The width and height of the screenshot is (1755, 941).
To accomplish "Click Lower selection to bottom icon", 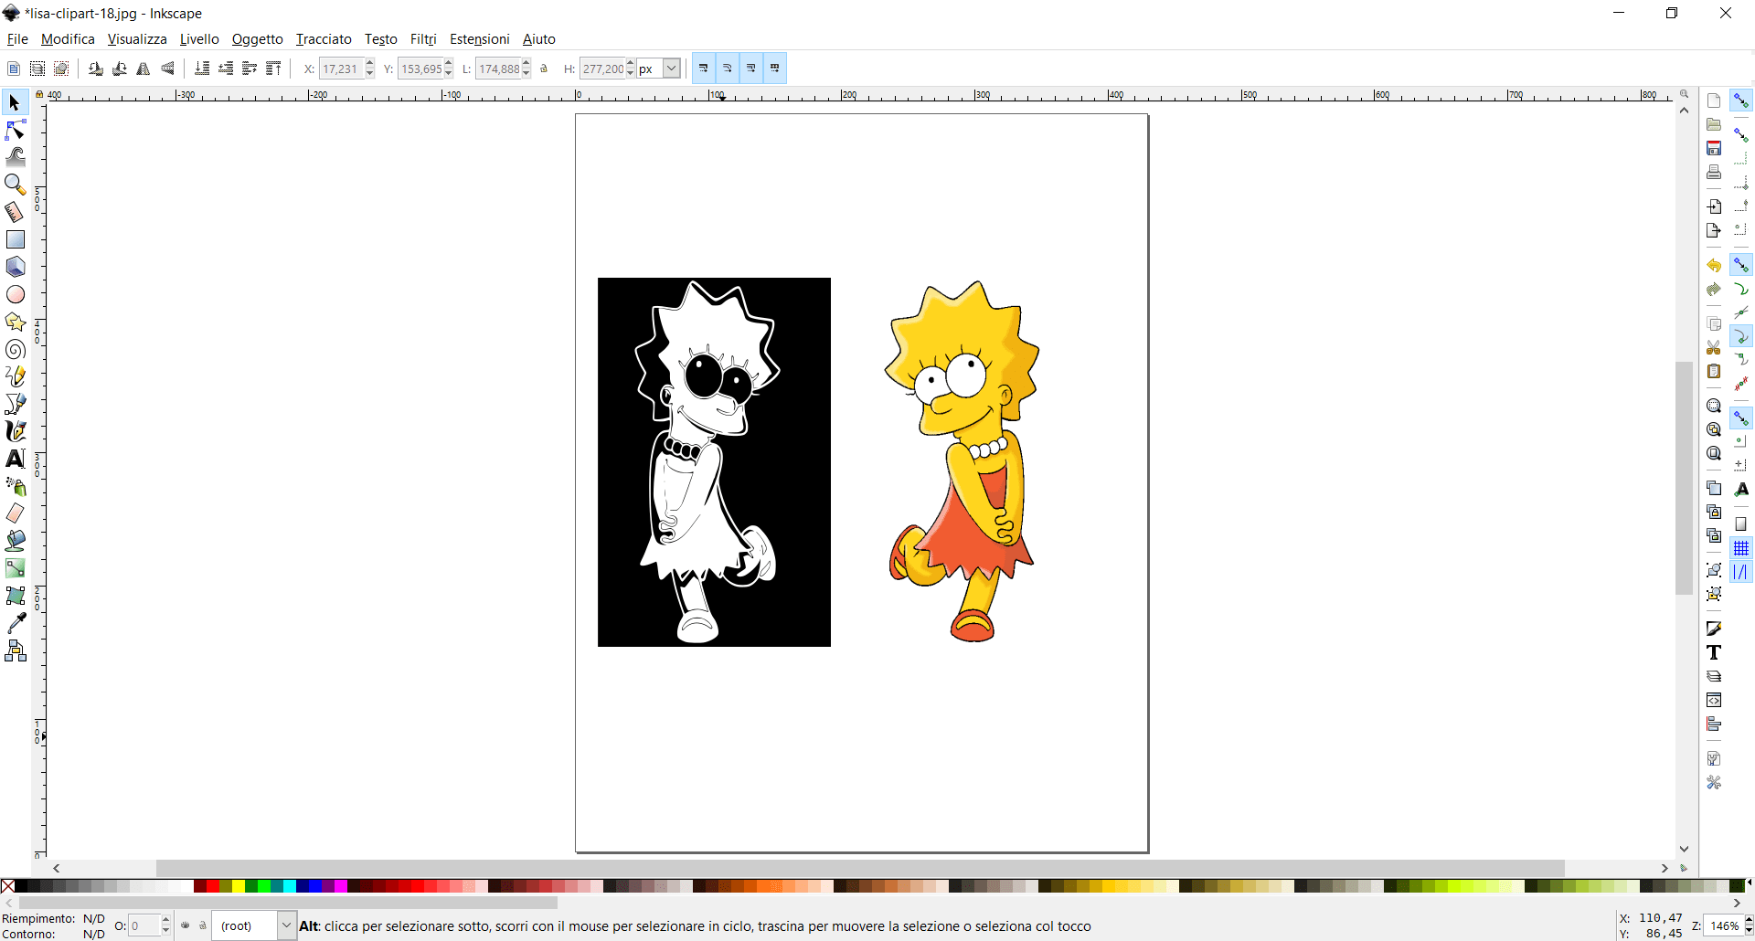I will coord(202,69).
